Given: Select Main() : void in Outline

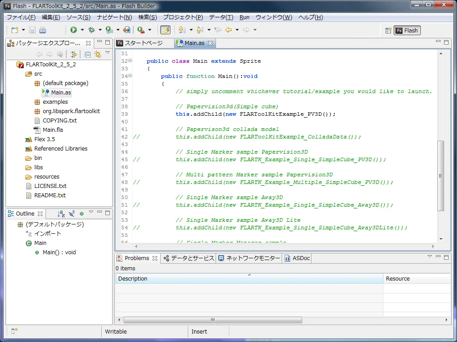Looking at the screenshot, I should 59,252.
